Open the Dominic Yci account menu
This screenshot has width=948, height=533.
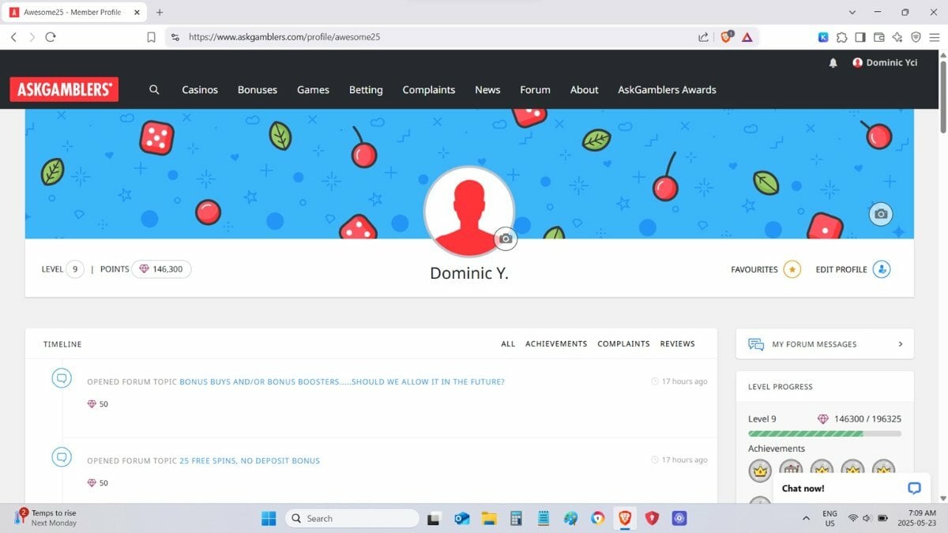pyautogui.click(x=885, y=63)
